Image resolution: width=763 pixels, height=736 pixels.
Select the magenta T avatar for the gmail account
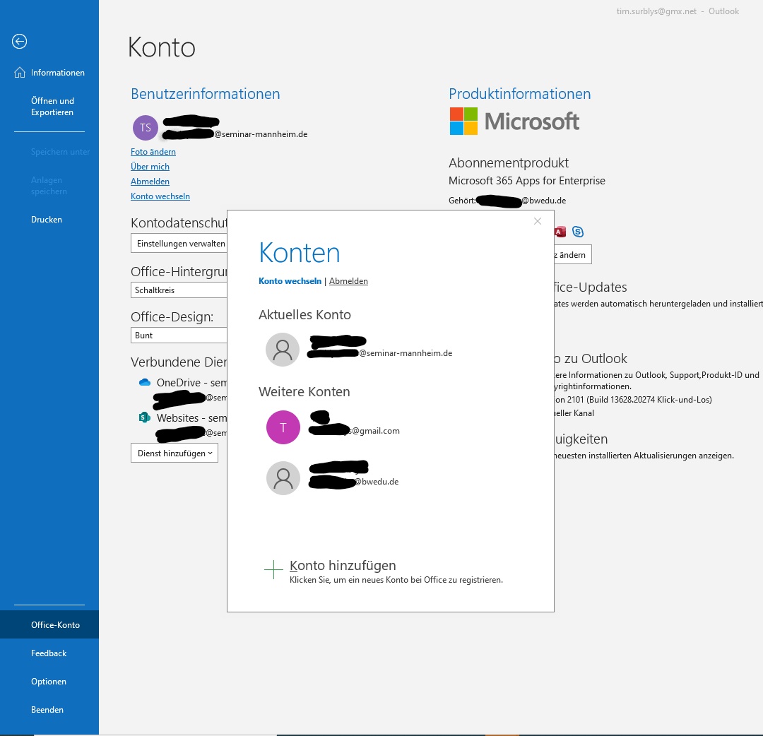tap(283, 427)
